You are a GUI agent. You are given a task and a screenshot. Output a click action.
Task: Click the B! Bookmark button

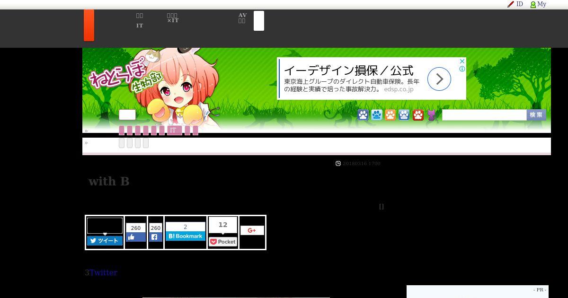click(186, 236)
